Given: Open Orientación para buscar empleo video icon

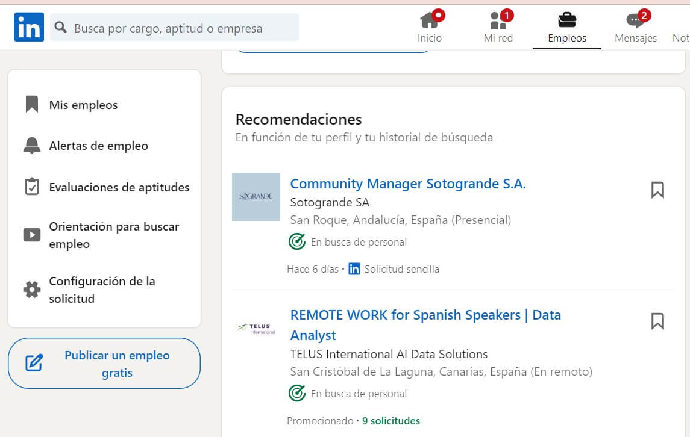Looking at the screenshot, I should click(x=31, y=234).
